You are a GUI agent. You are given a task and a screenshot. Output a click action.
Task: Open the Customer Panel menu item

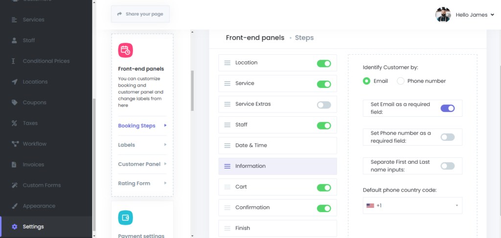coord(139,164)
